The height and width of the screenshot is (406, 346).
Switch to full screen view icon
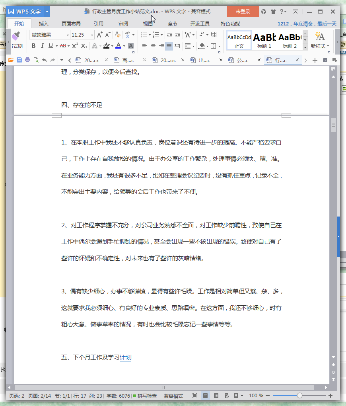tap(195, 396)
